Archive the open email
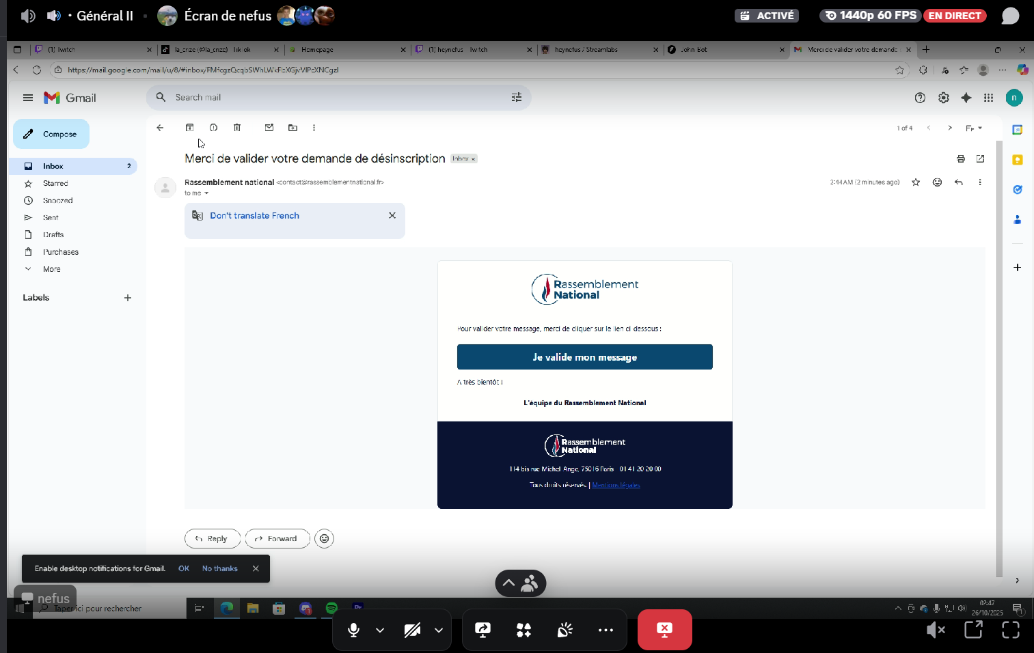Screen dimensions: 1034x653 [190, 128]
